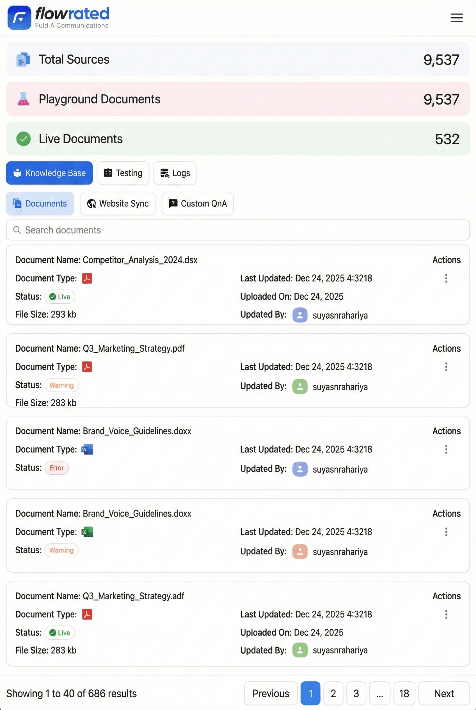Click the Next page button

(444, 693)
